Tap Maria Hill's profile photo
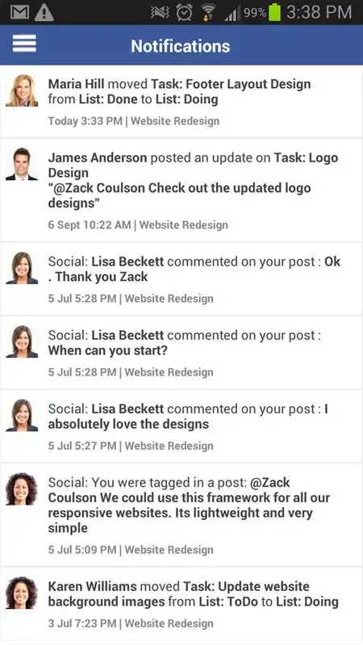 coord(22,90)
